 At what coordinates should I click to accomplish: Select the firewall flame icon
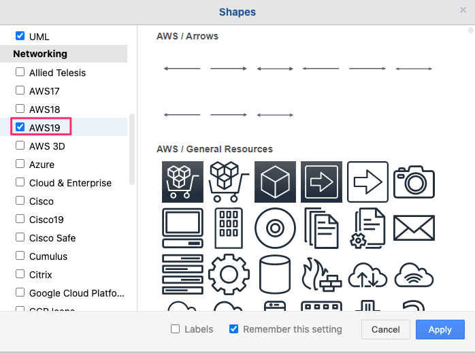point(321,274)
